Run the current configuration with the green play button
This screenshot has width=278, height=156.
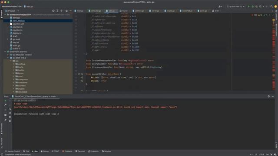pos(248,6)
